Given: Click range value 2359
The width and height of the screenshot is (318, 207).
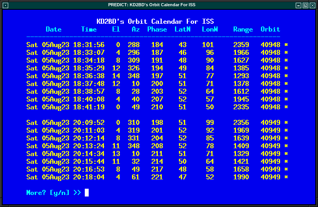Looking at the screenshot, I should [241, 45].
